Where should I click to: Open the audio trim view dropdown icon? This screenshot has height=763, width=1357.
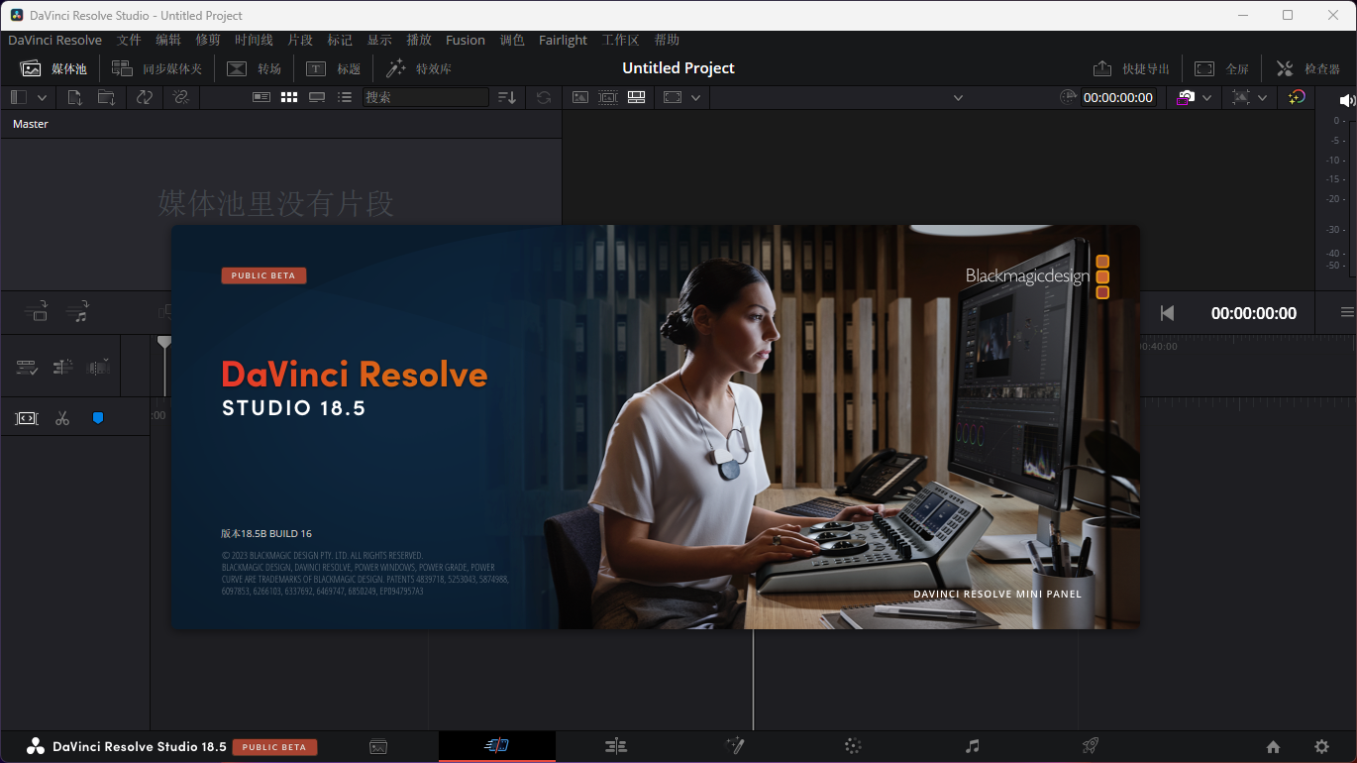point(99,368)
